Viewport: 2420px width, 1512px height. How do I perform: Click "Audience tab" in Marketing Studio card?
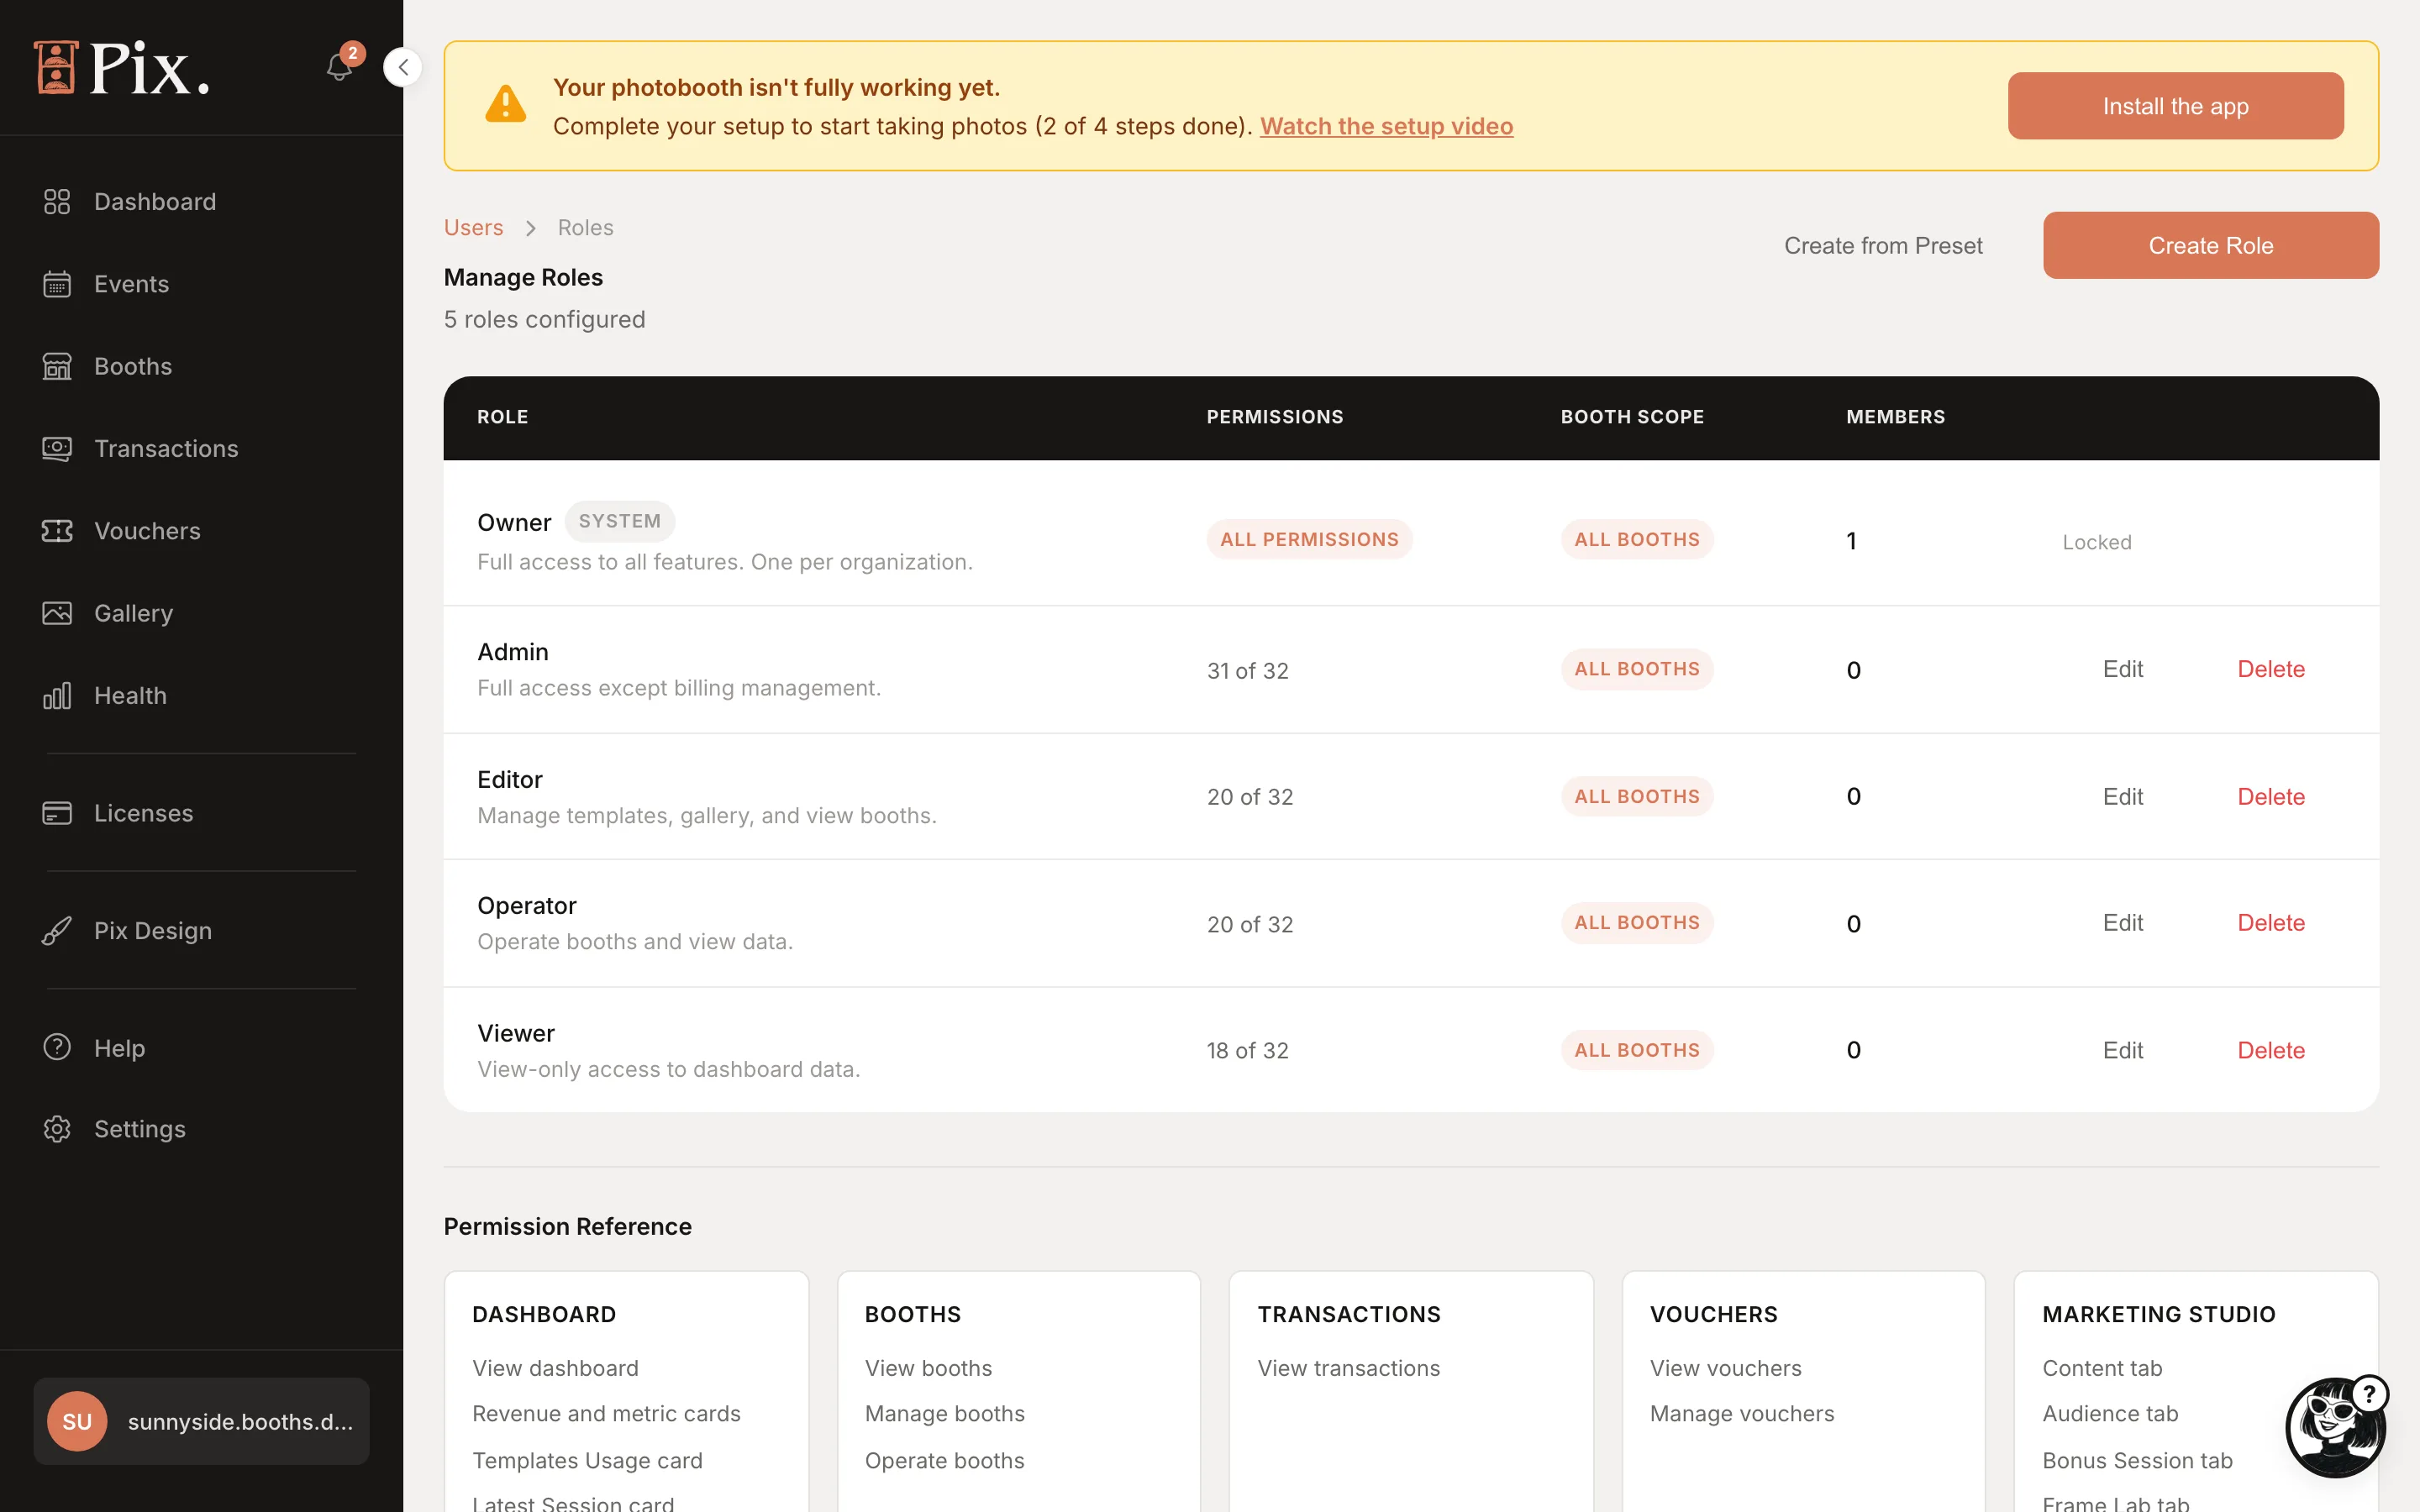coord(2109,1413)
